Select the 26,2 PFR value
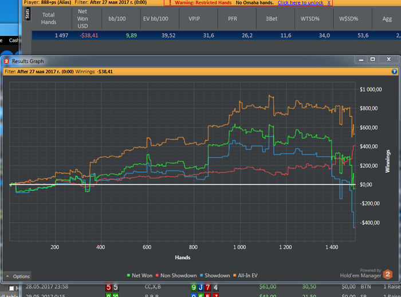The height and width of the screenshot is (297, 401). click(247, 35)
